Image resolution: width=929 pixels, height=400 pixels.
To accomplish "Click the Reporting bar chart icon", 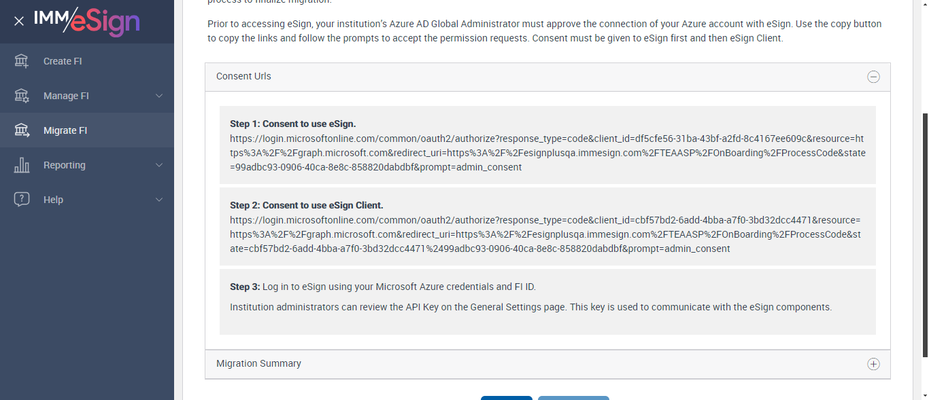I will tap(22, 165).
